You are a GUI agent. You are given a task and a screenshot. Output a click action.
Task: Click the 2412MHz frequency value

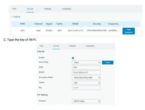tap(113, 30)
